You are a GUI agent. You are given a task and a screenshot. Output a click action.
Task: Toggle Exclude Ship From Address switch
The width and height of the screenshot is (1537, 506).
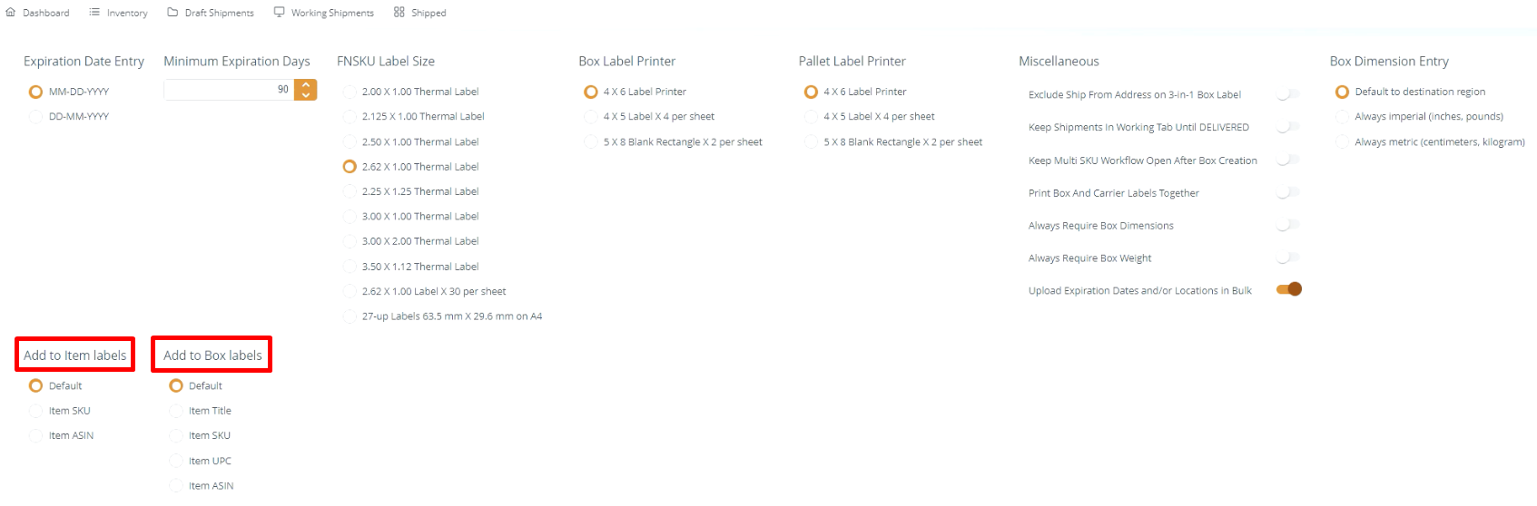pyautogui.click(x=1288, y=94)
